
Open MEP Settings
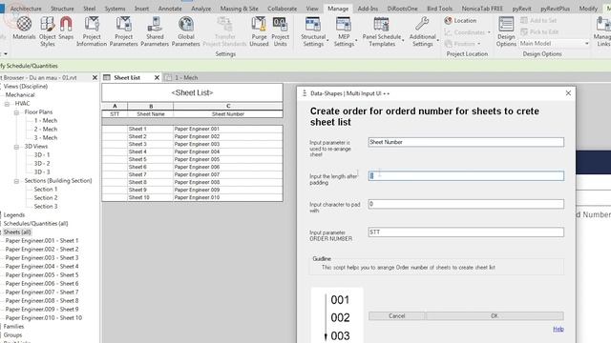coord(344,31)
